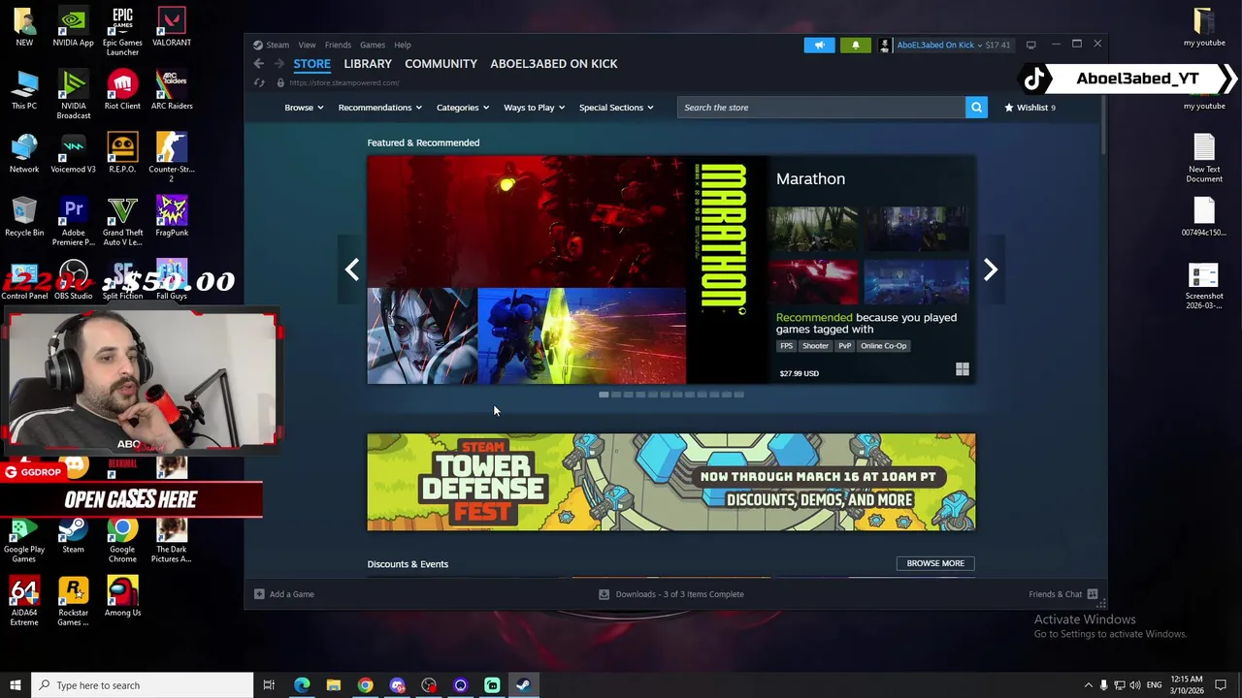Click Microsoft Edge in the taskbar
Screen dimensions: 1242x698
(x=302, y=685)
